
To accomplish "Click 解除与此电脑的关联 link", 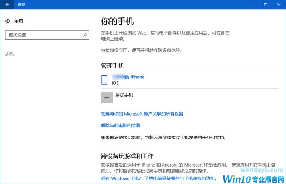I will pyautogui.click(x=121, y=126).
